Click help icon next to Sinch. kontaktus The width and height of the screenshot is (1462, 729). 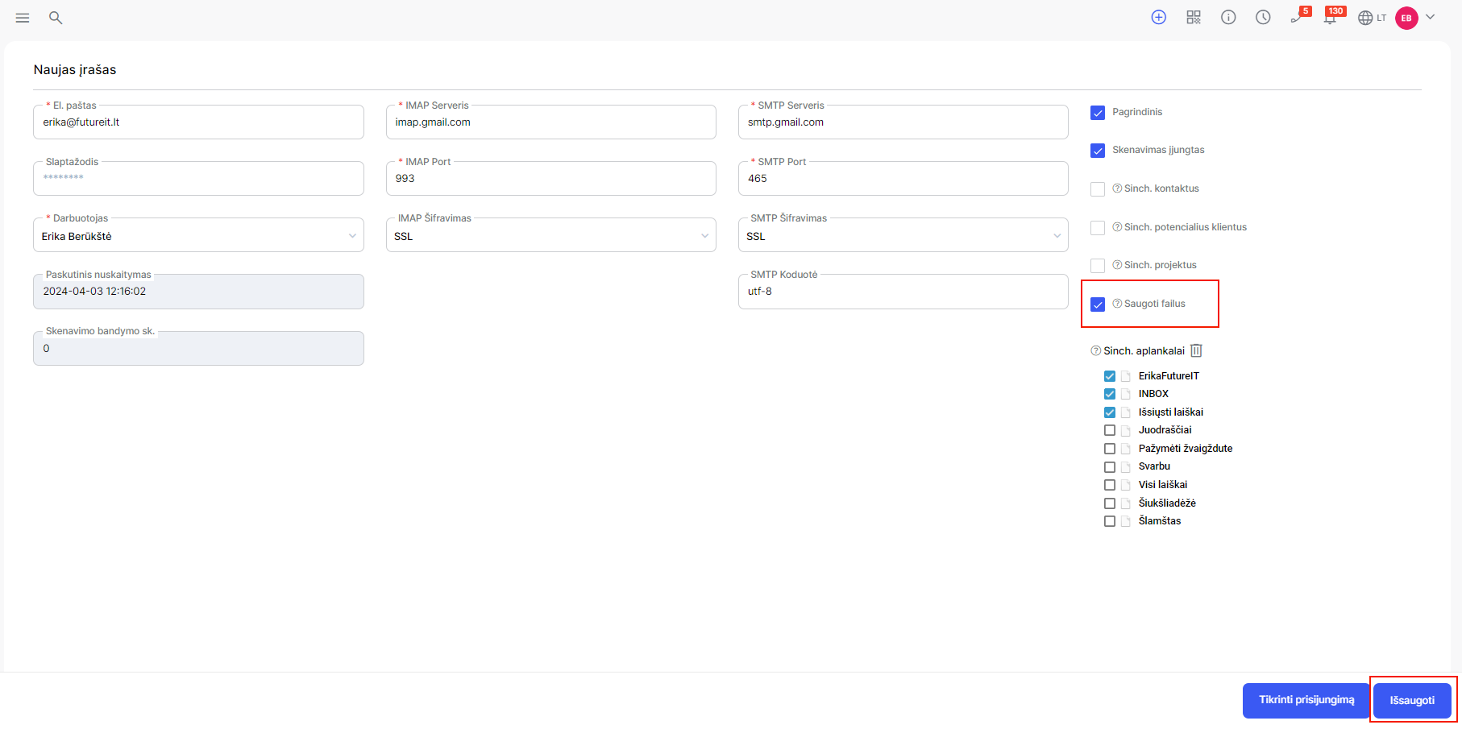coord(1117,188)
